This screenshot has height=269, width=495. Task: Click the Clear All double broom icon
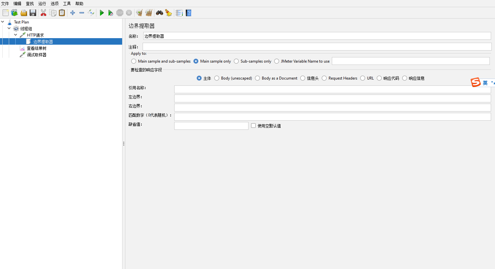pyautogui.click(x=149, y=13)
